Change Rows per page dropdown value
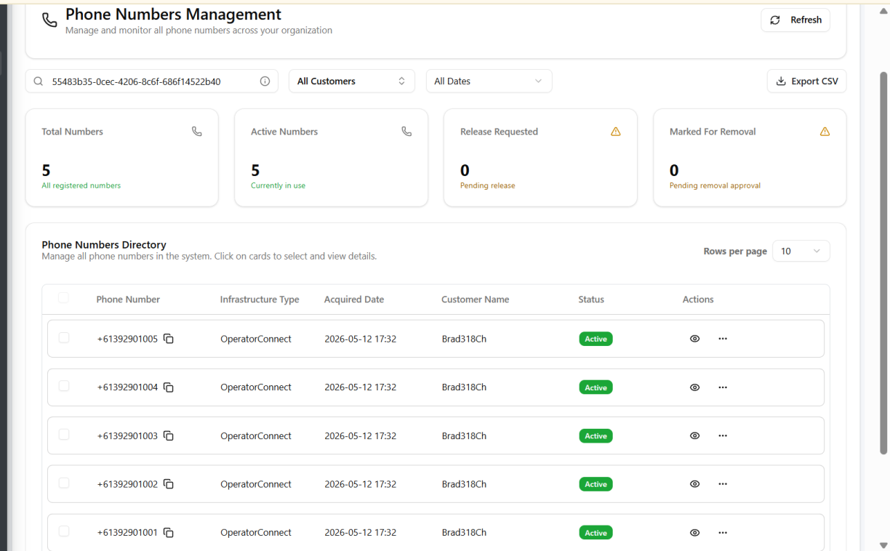 (x=801, y=251)
